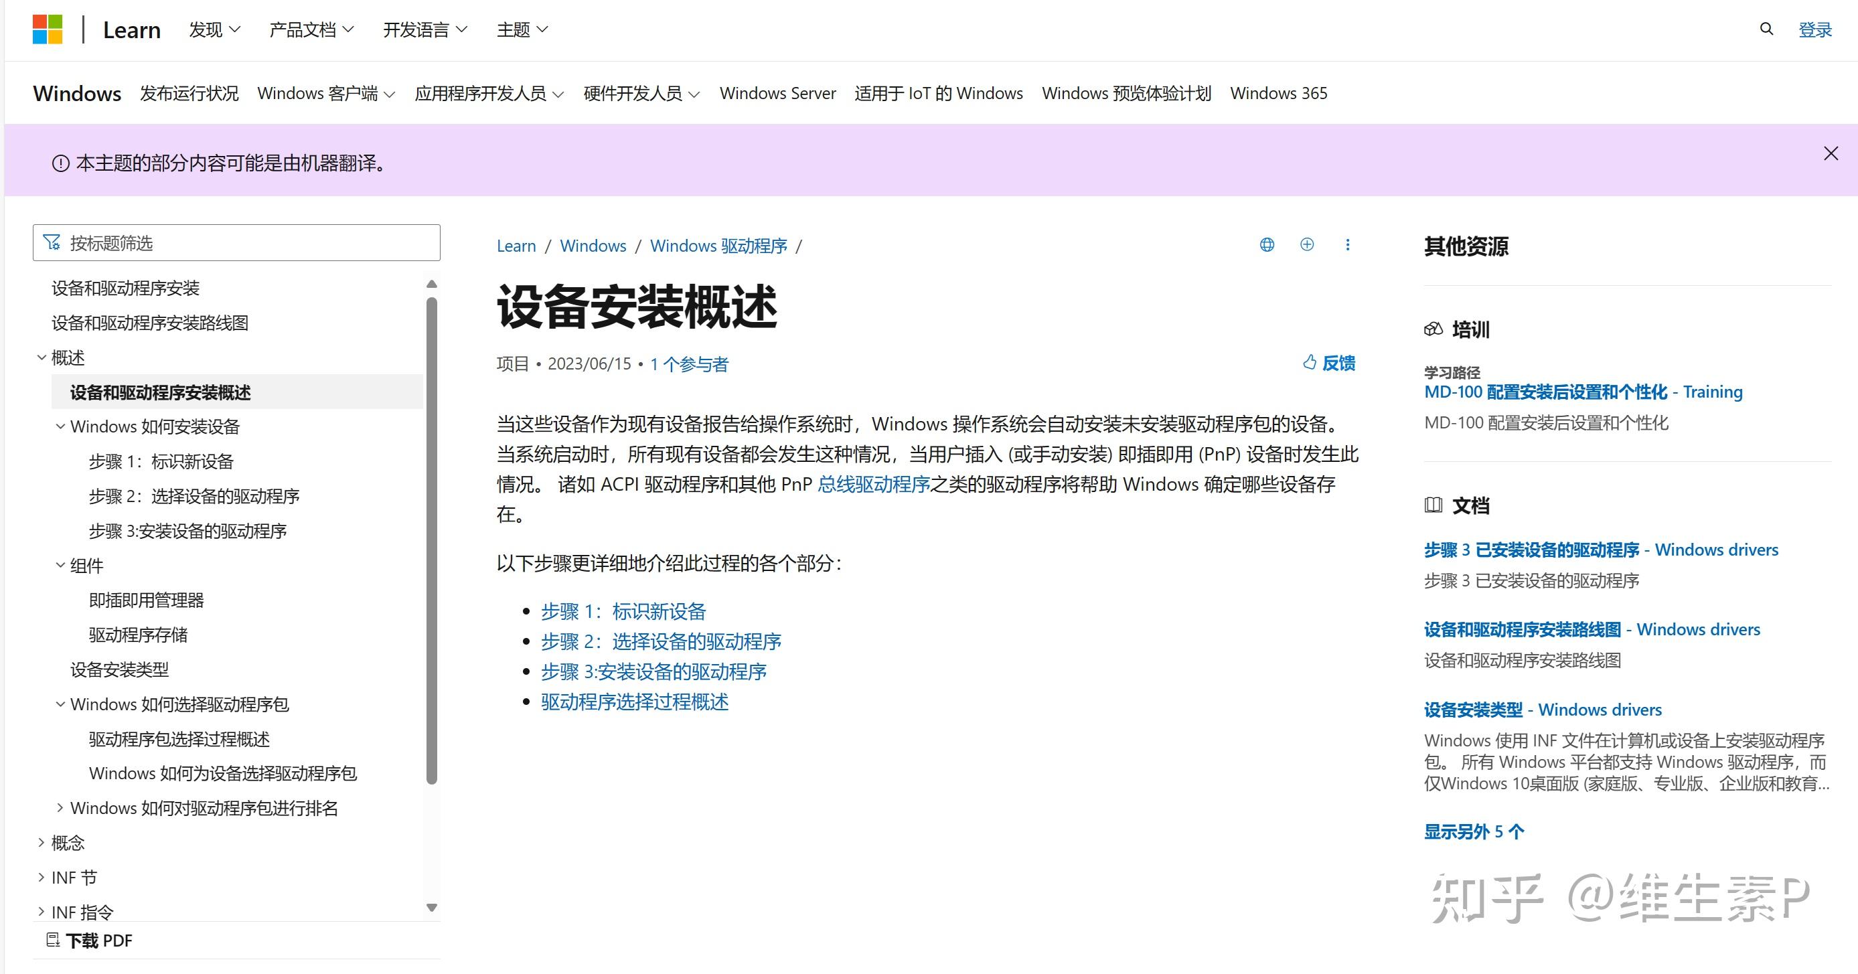Viewport: 1858px width, 974px height.
Task: Select 驱动程序存储 in sidebar
Action: point(138,635)
